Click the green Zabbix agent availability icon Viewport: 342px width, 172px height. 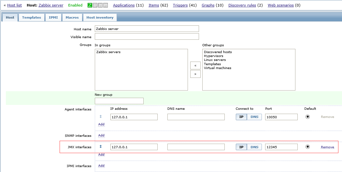[90, 5]
